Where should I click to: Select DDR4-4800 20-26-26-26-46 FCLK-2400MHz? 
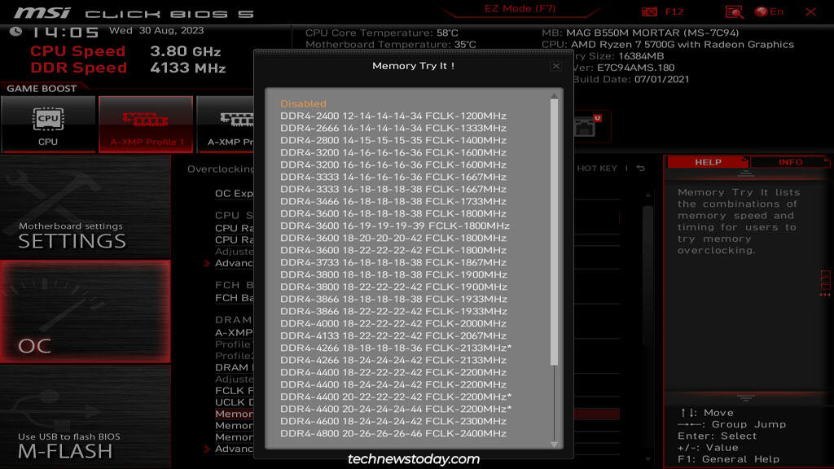tap(393, 434)
